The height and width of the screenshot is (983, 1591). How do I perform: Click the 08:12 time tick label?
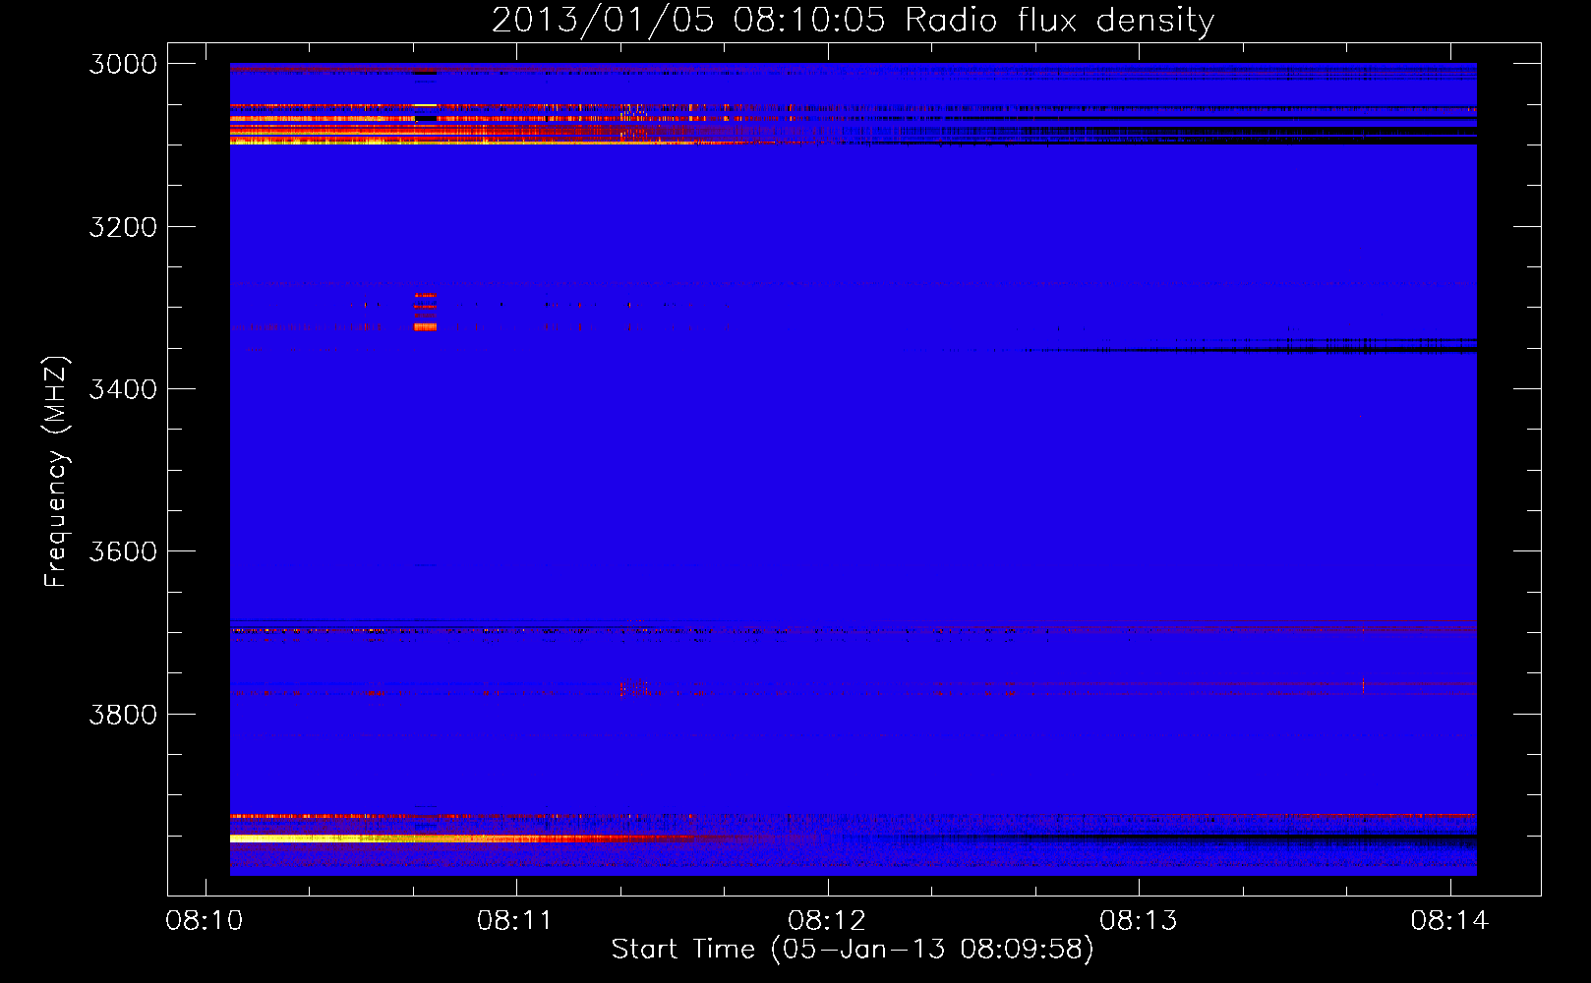pos(827,921)
